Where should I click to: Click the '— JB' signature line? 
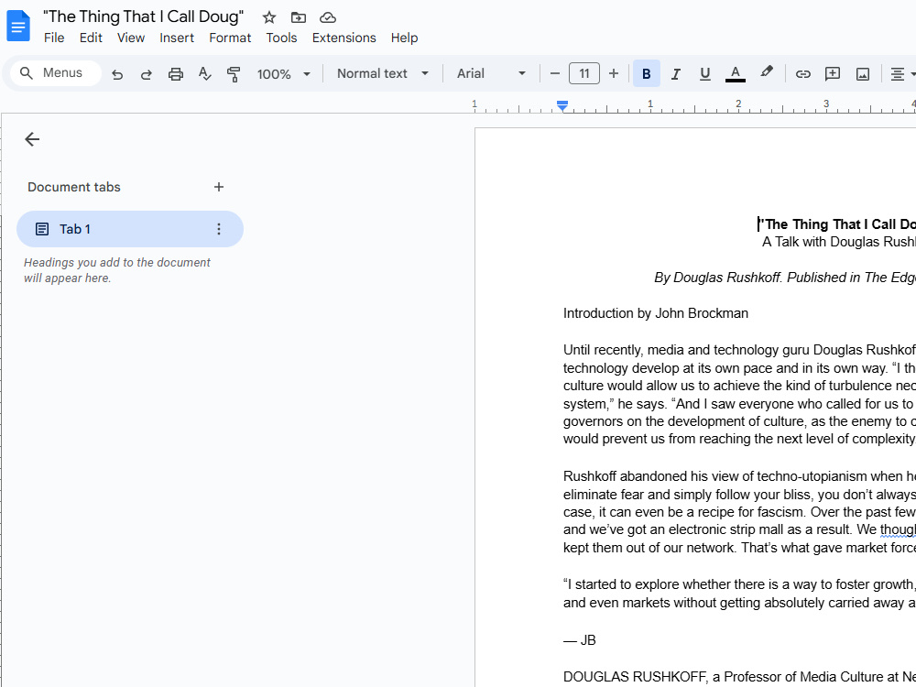point(580,640)
